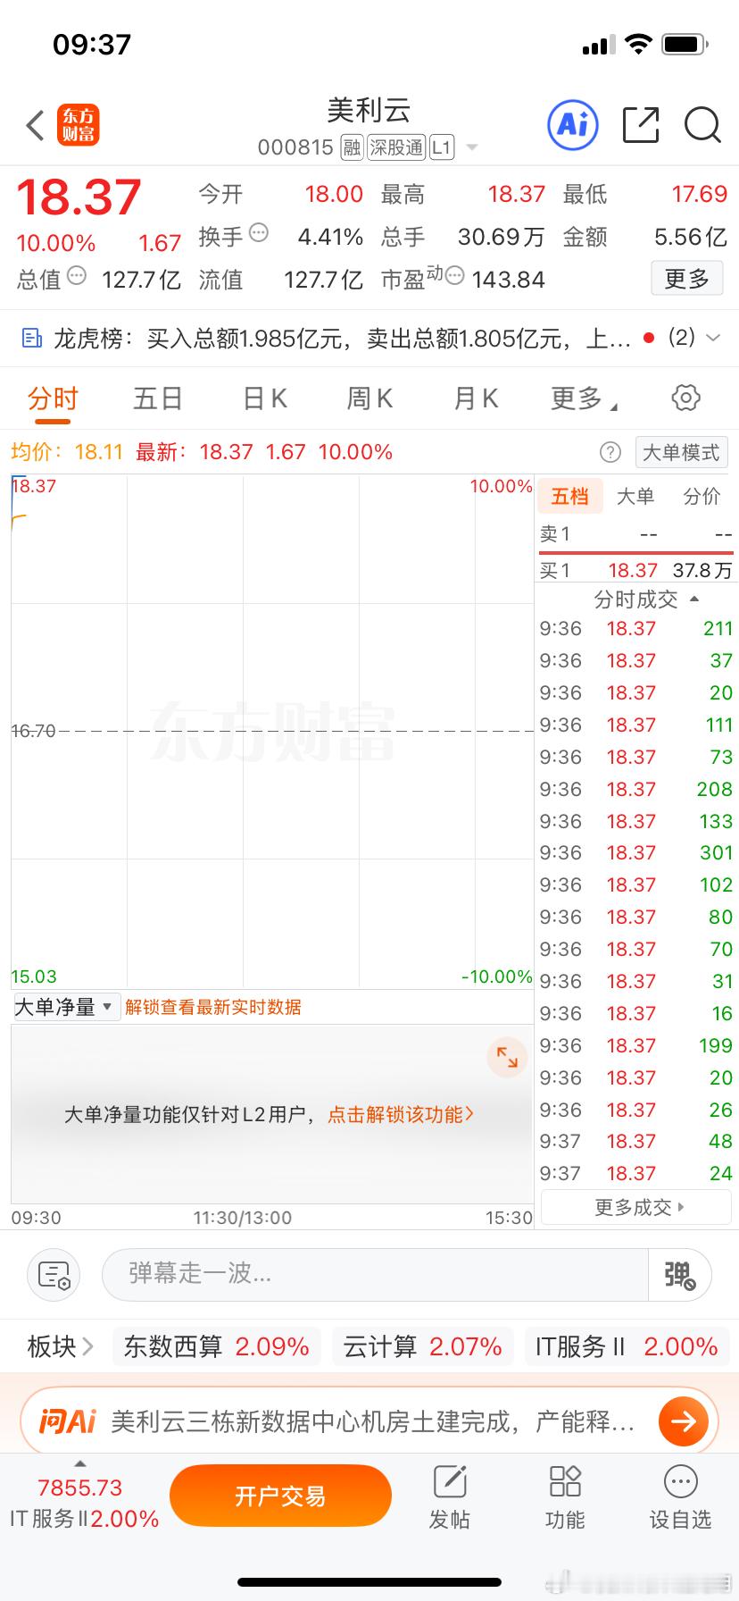Switch to the 分时 tab
Screen dimensions: 739x1601
tap(53, 398)
